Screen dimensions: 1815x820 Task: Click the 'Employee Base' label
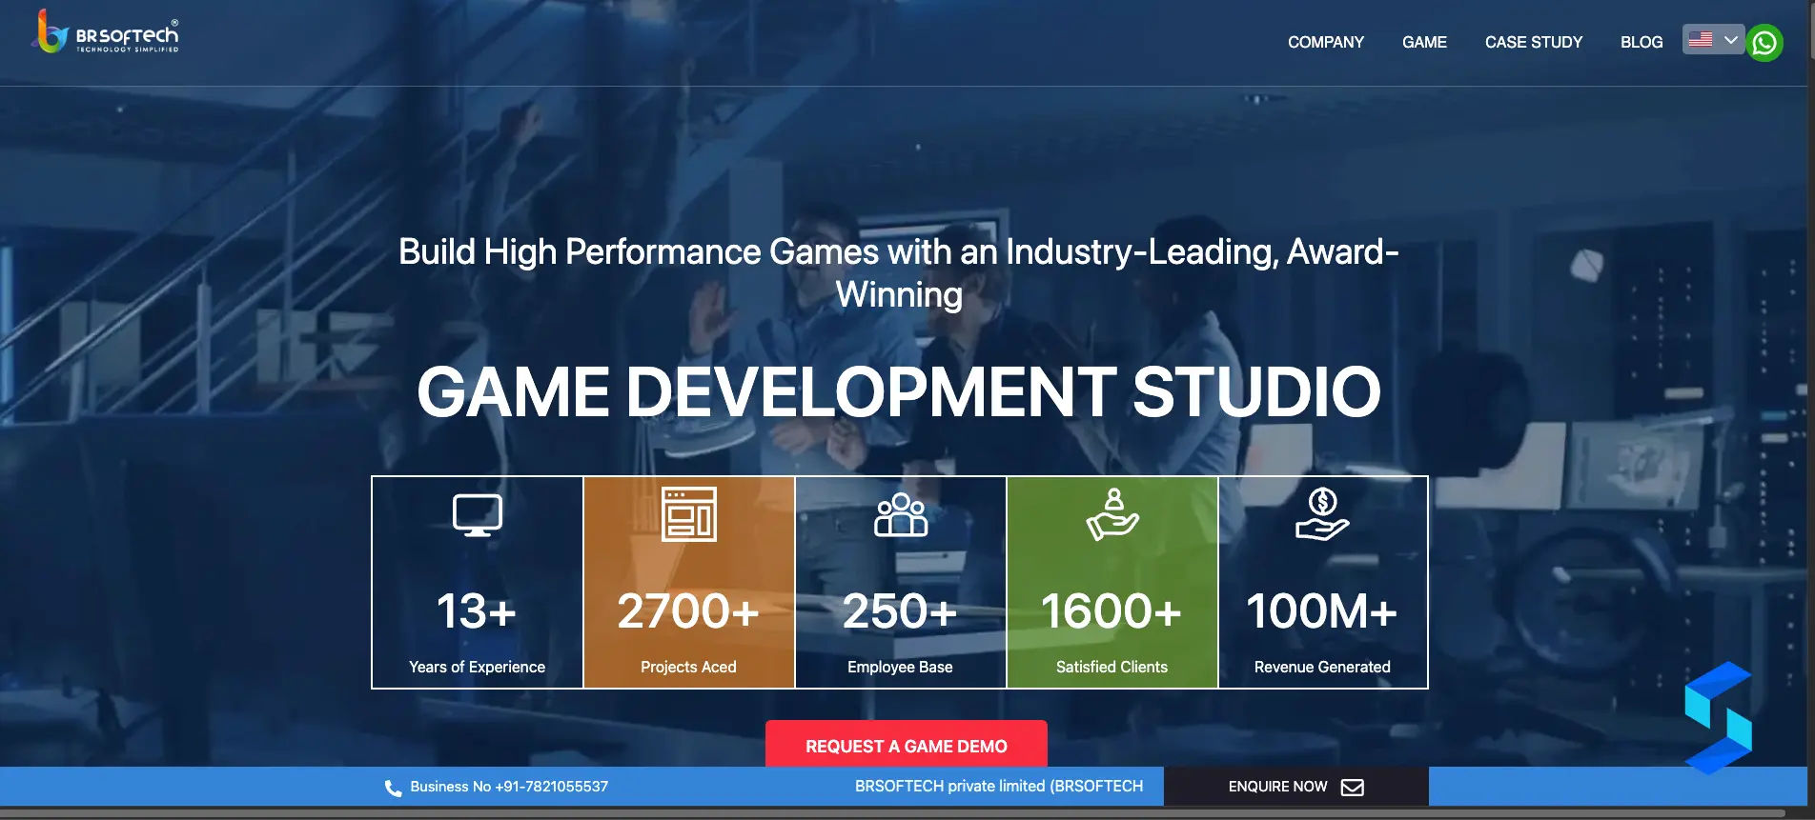[x=900, y=667]
